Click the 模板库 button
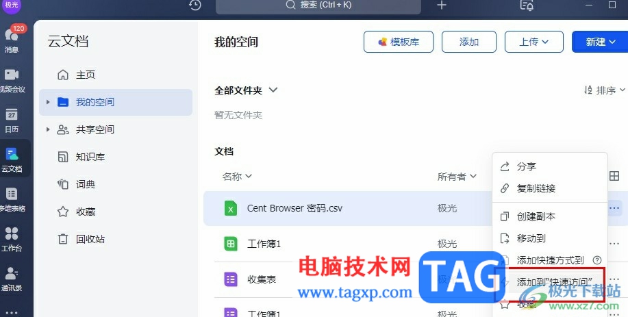The image size is (628, 317). click(x=399, y=42)
